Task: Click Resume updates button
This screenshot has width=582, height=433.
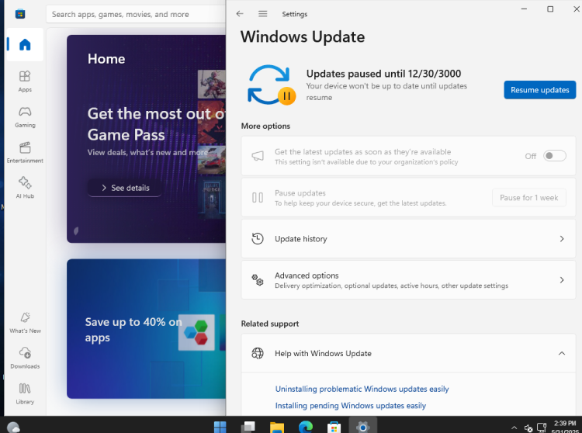Action: [539, 90]
